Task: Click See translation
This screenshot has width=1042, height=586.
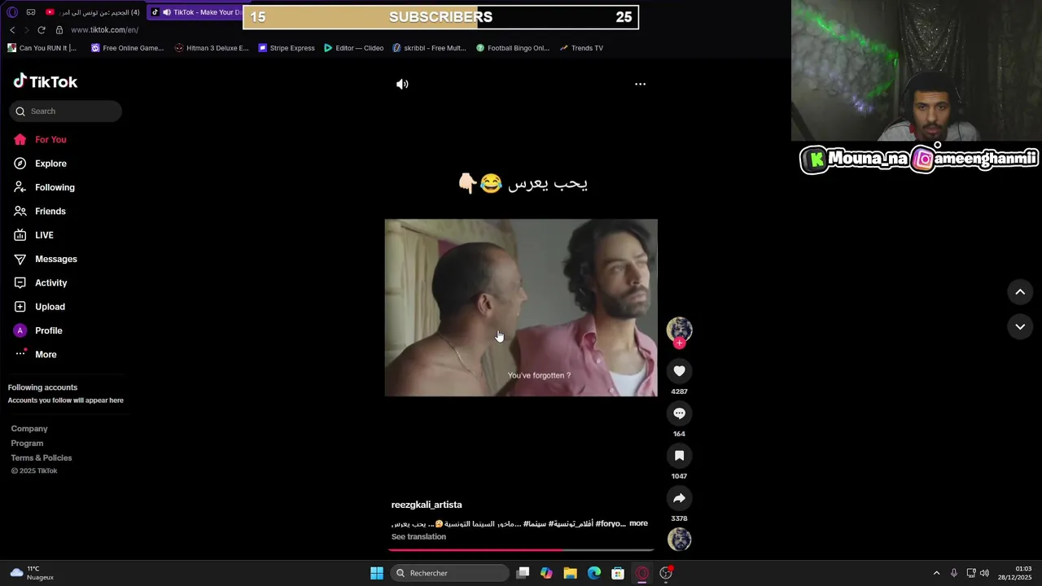Action: click(x=418, y=536)
